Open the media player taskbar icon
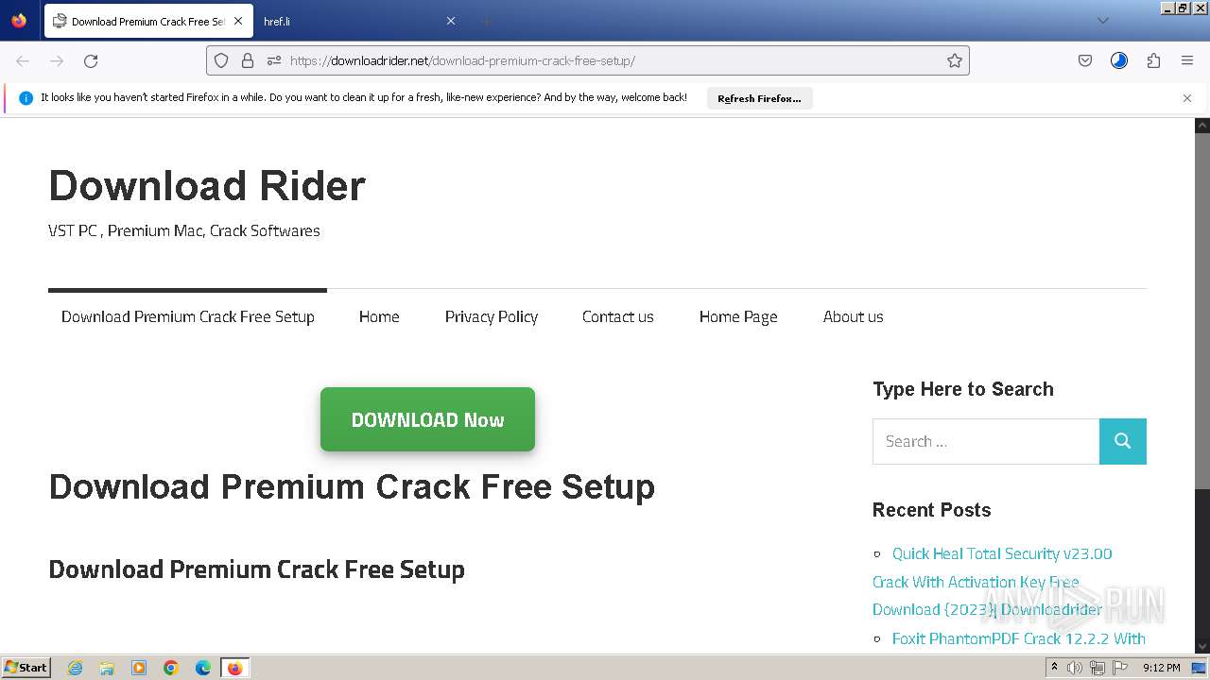 [139, 668]
